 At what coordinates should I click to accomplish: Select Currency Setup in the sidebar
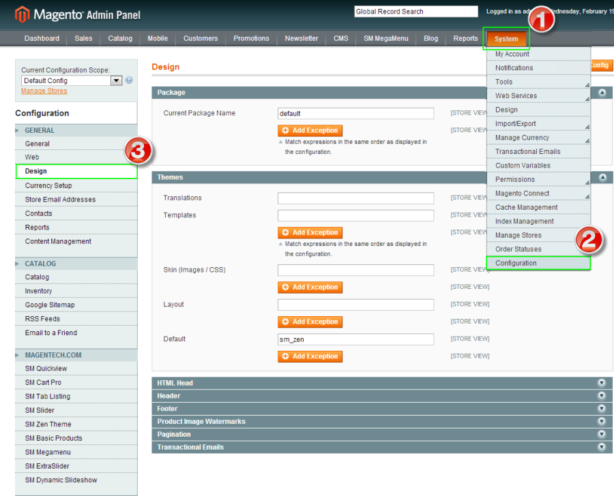click(76, 185)
